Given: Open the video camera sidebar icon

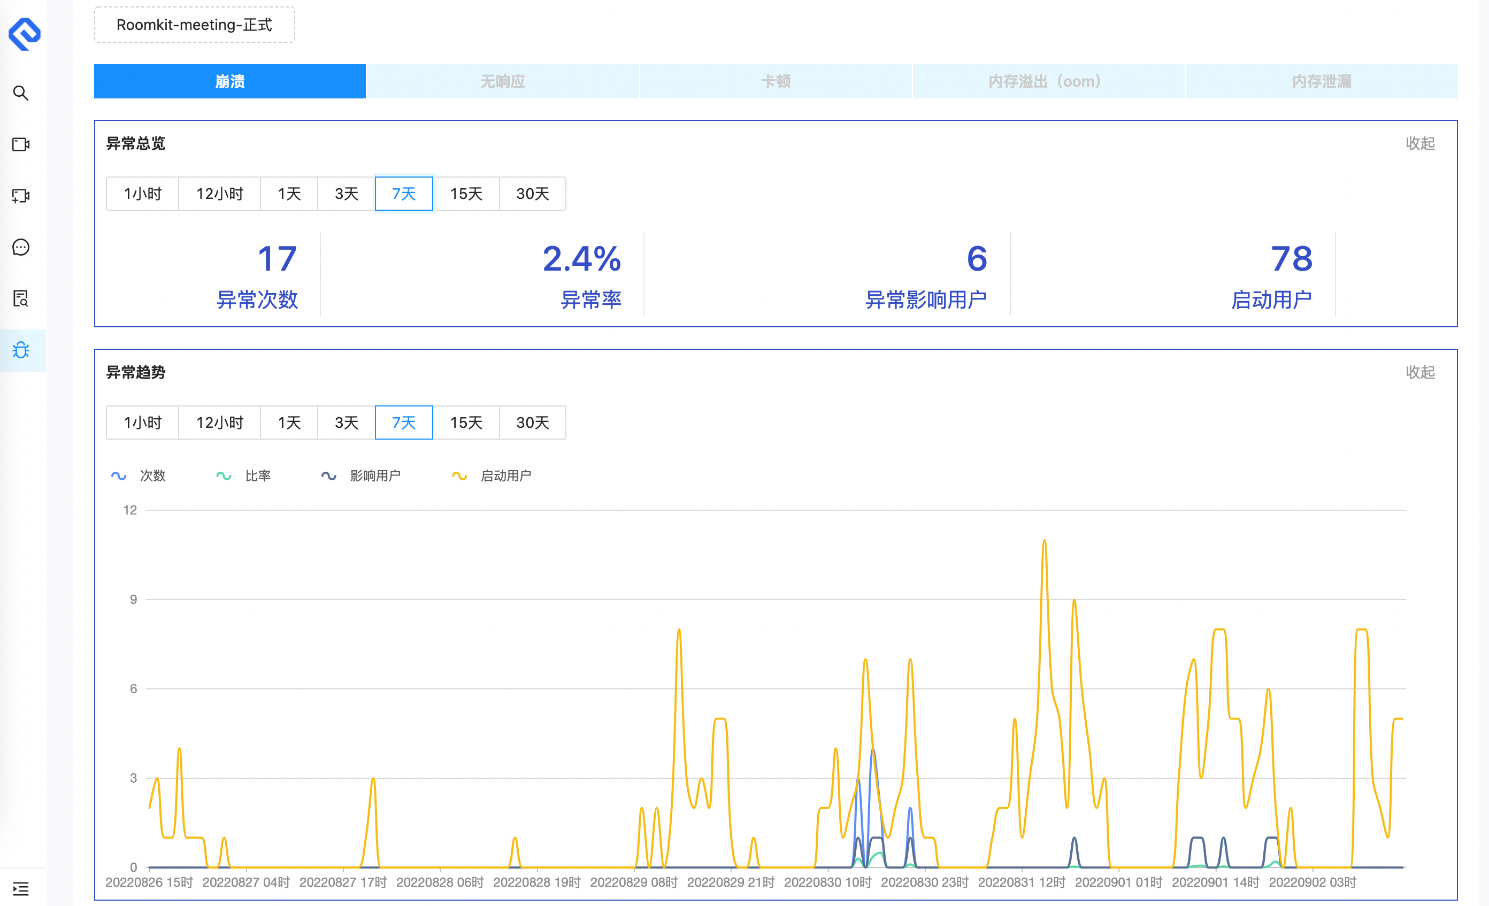Looking at the screenshot, I should 21,144.
